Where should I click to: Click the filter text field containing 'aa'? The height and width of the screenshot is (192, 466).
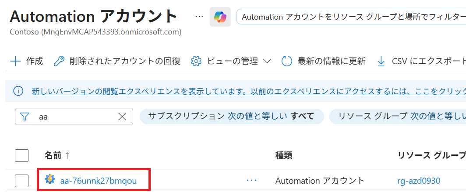(74, 117)
